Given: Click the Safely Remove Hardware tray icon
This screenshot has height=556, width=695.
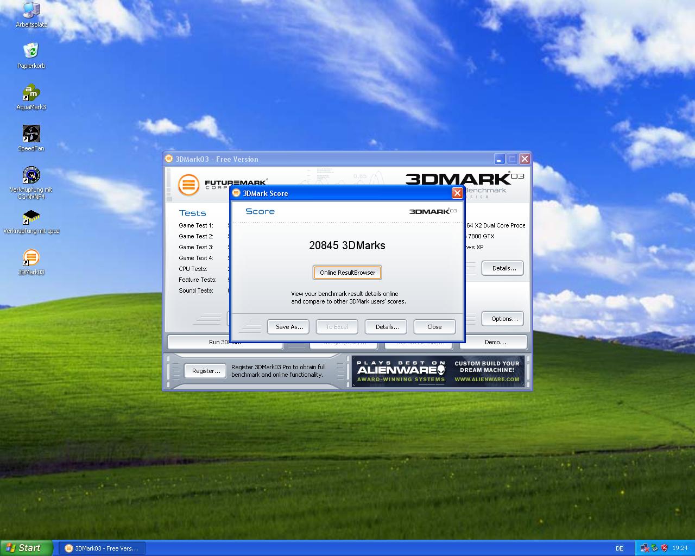Looking at the screenshot, I should (654, 548).
